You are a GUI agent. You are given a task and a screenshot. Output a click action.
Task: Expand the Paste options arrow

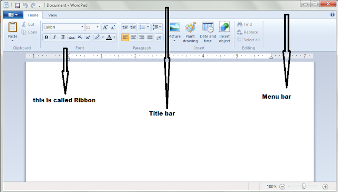click(13, 41)
